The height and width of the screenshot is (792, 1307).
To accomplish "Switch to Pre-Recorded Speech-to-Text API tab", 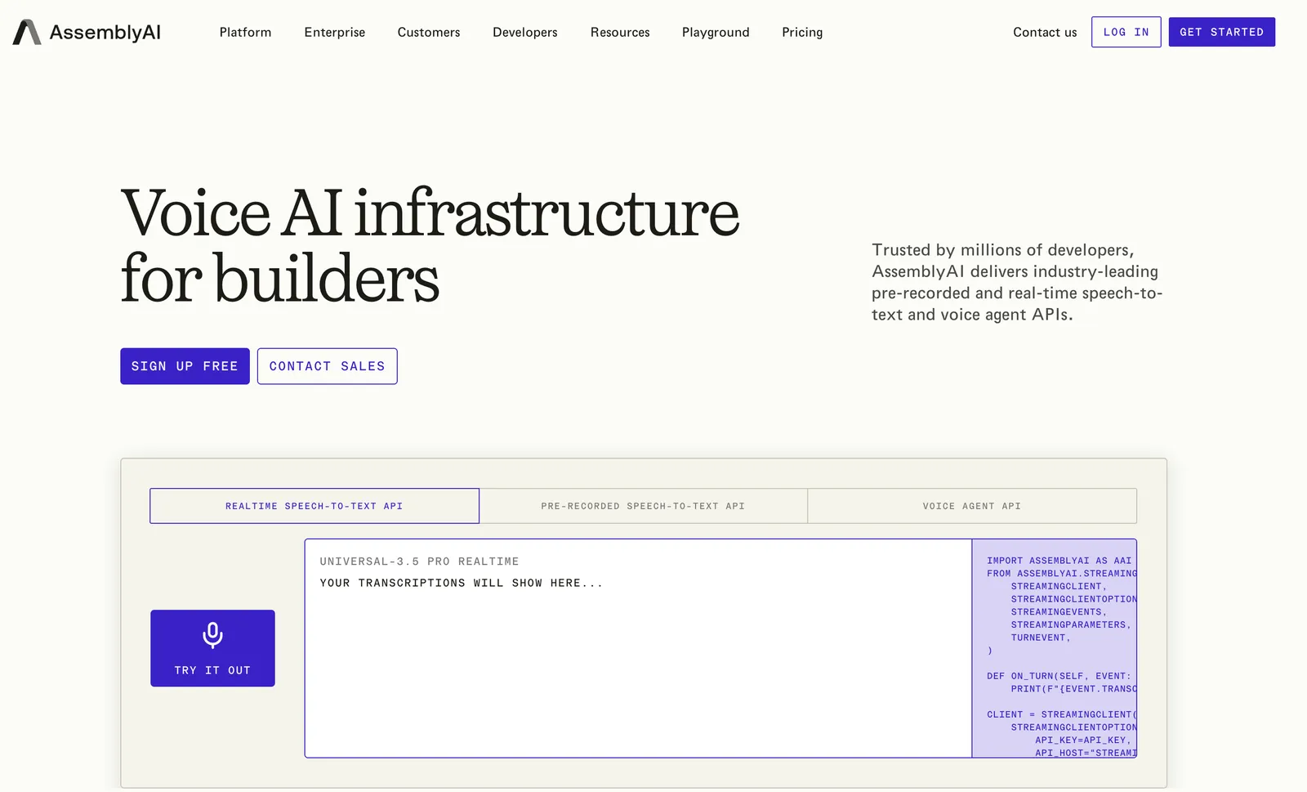I will 644,506.
